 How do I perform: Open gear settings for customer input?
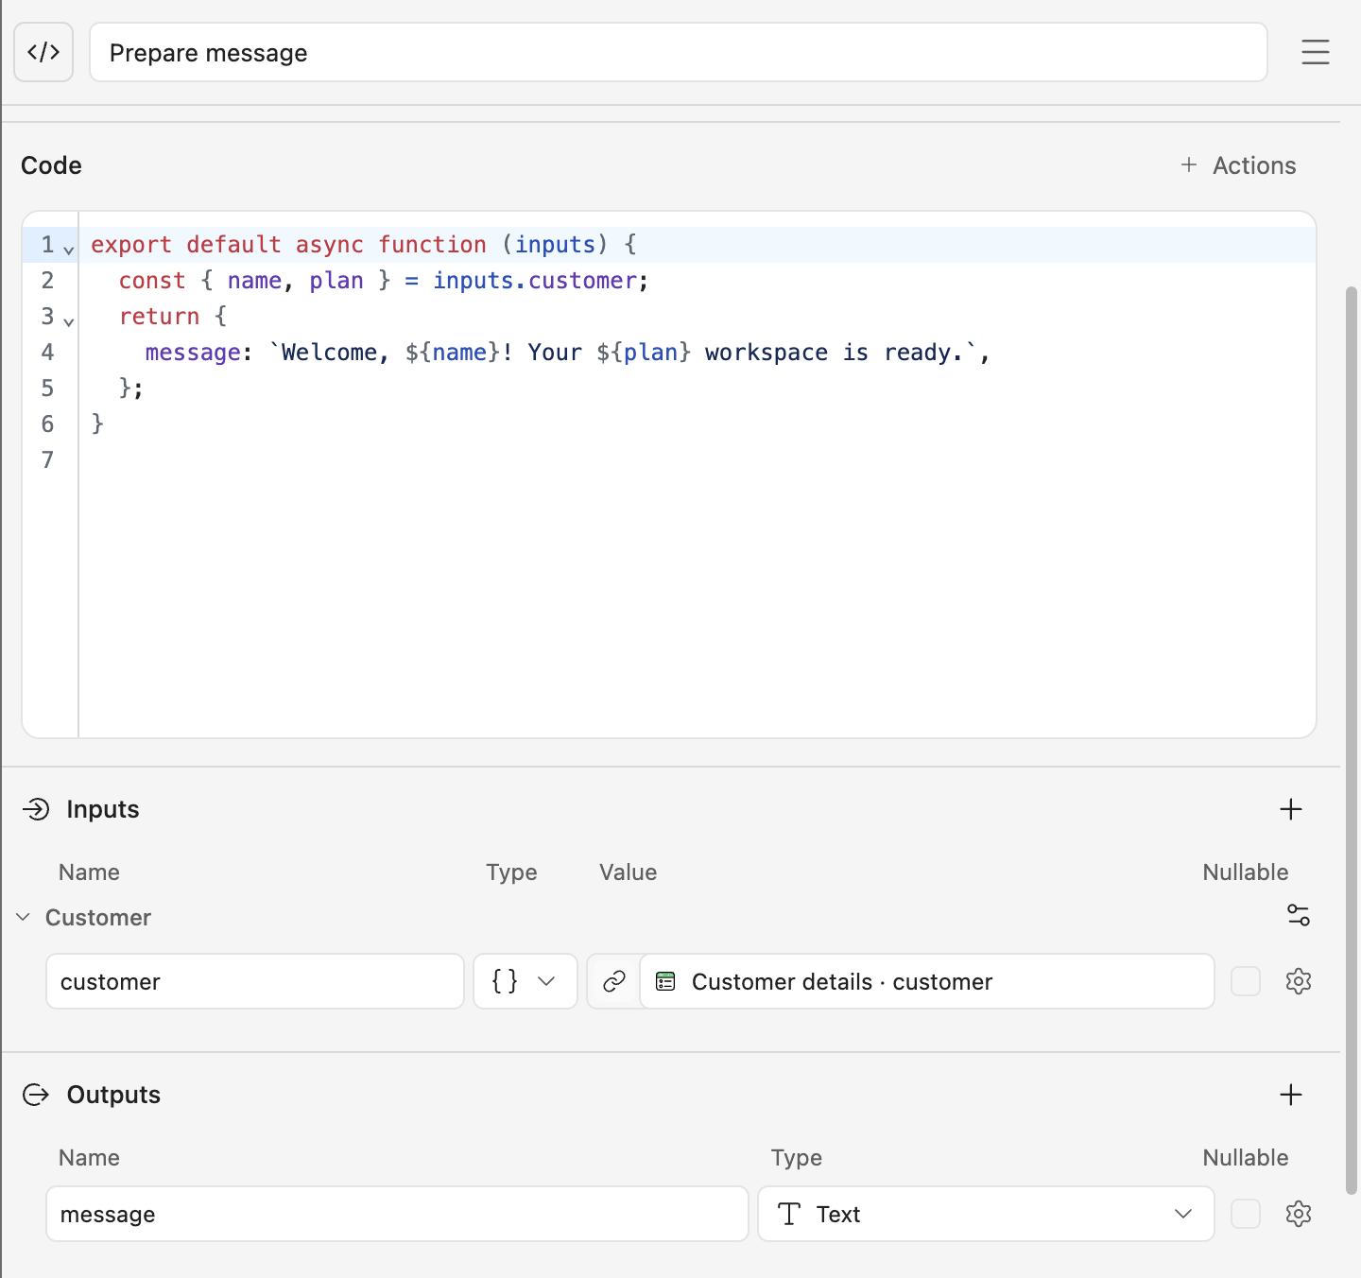point(1299,981)
